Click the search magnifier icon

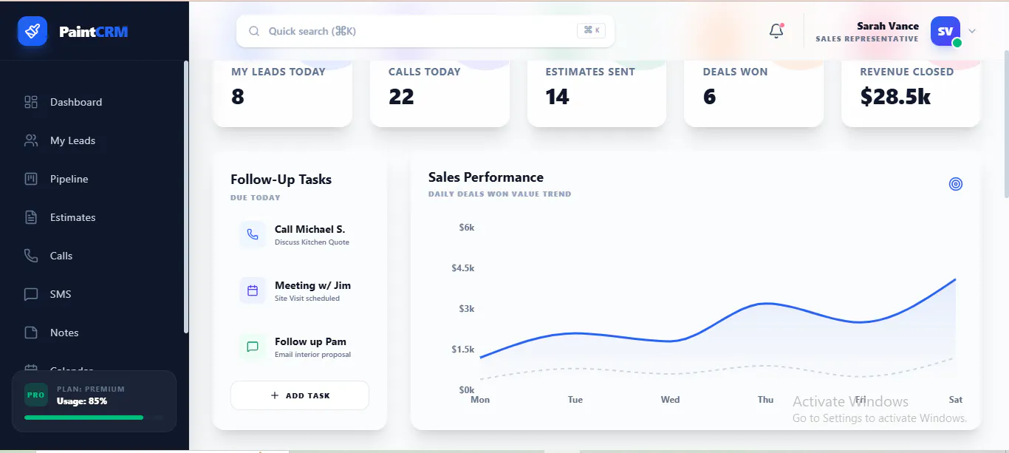pos(254,31)
